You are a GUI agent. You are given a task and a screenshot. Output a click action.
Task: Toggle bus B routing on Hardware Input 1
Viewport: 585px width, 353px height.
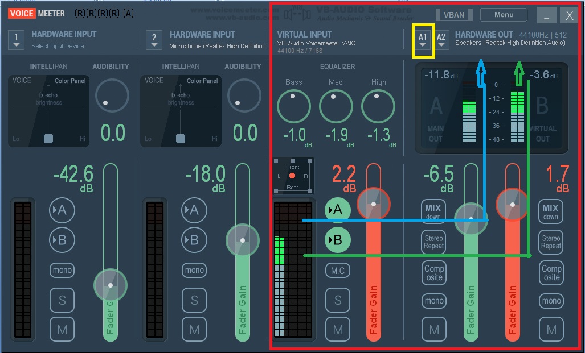tap(62, 240)
